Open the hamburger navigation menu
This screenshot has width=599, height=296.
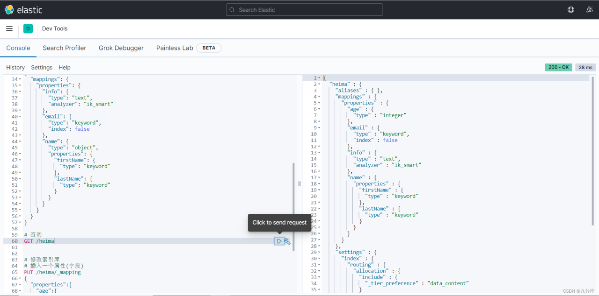9,28
